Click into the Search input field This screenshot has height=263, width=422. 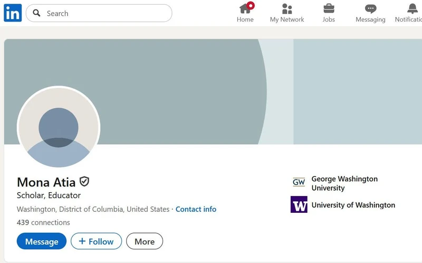[x=99, y=13]
